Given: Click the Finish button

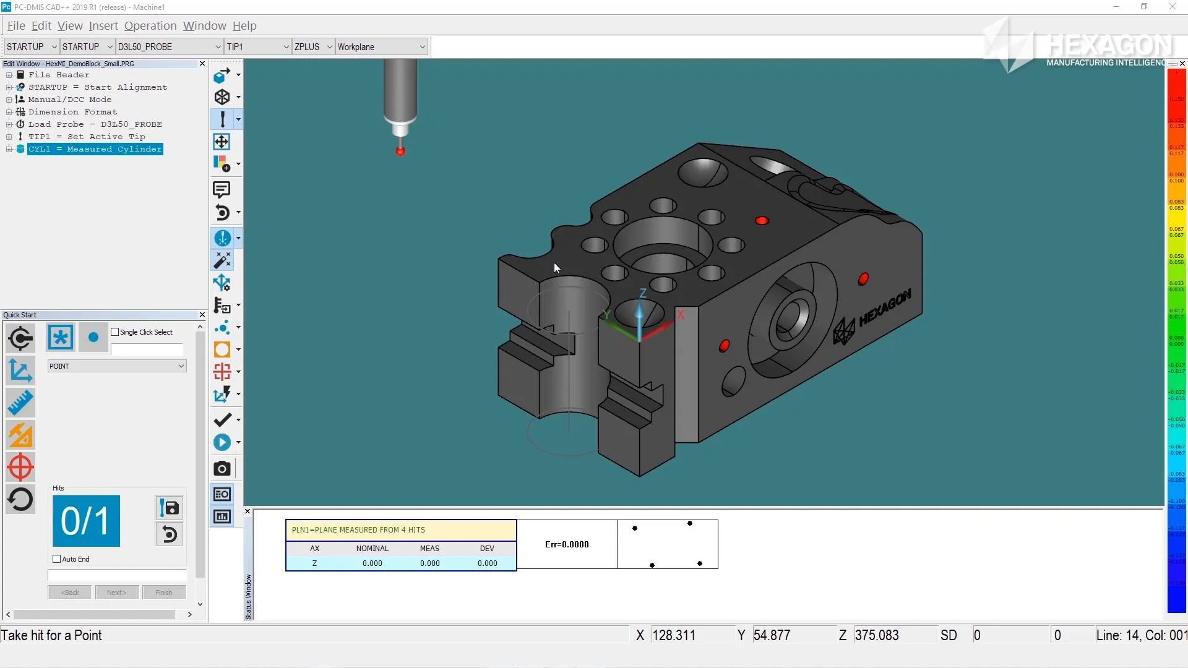Looking at the screenshot, I should coord(164,593).
